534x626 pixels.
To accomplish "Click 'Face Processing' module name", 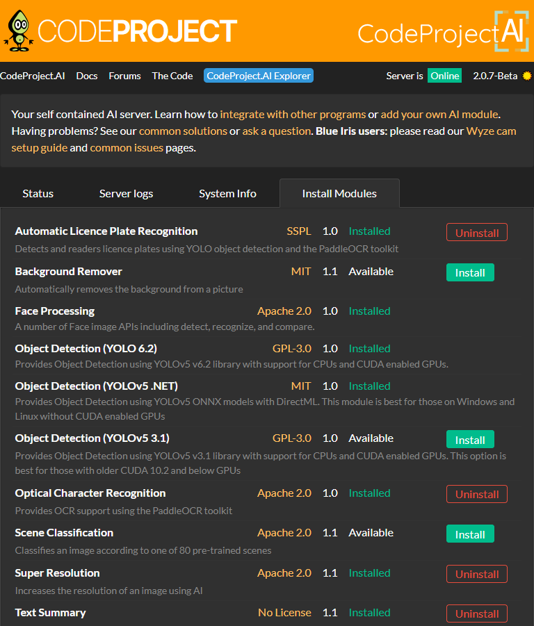I will pos(55,311).
